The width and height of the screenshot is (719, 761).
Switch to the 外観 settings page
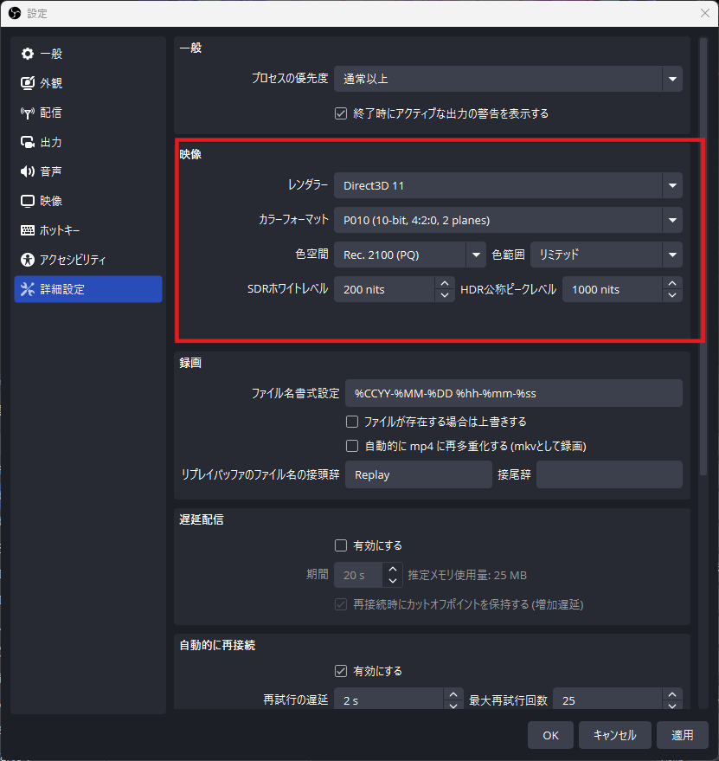[88, 83]
